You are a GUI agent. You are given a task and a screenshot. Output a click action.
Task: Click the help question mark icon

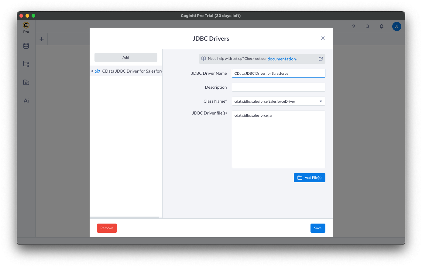(353, 26)
